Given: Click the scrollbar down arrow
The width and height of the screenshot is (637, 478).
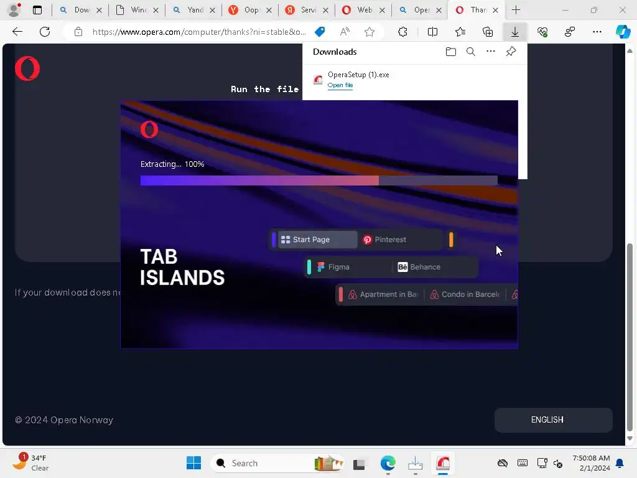Looking at the screenshot, I should (x=630, y=439).
